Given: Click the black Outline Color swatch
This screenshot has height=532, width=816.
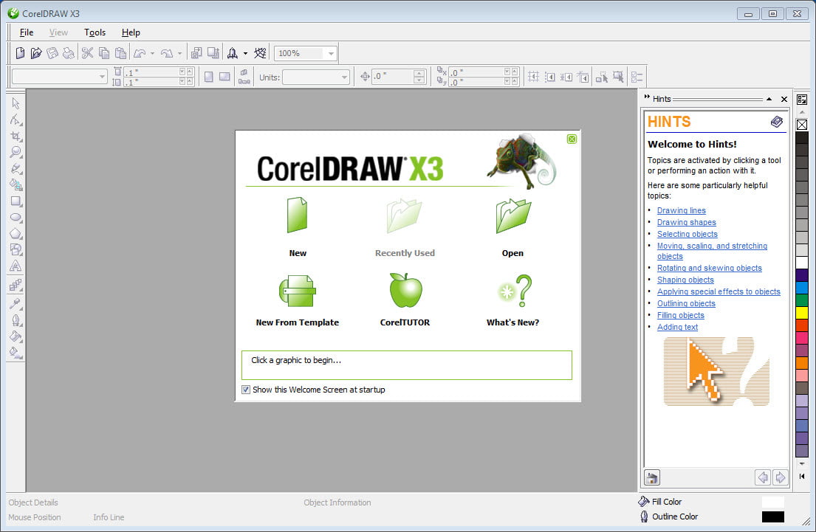Looking at the screenshot, I should point(773,517).
